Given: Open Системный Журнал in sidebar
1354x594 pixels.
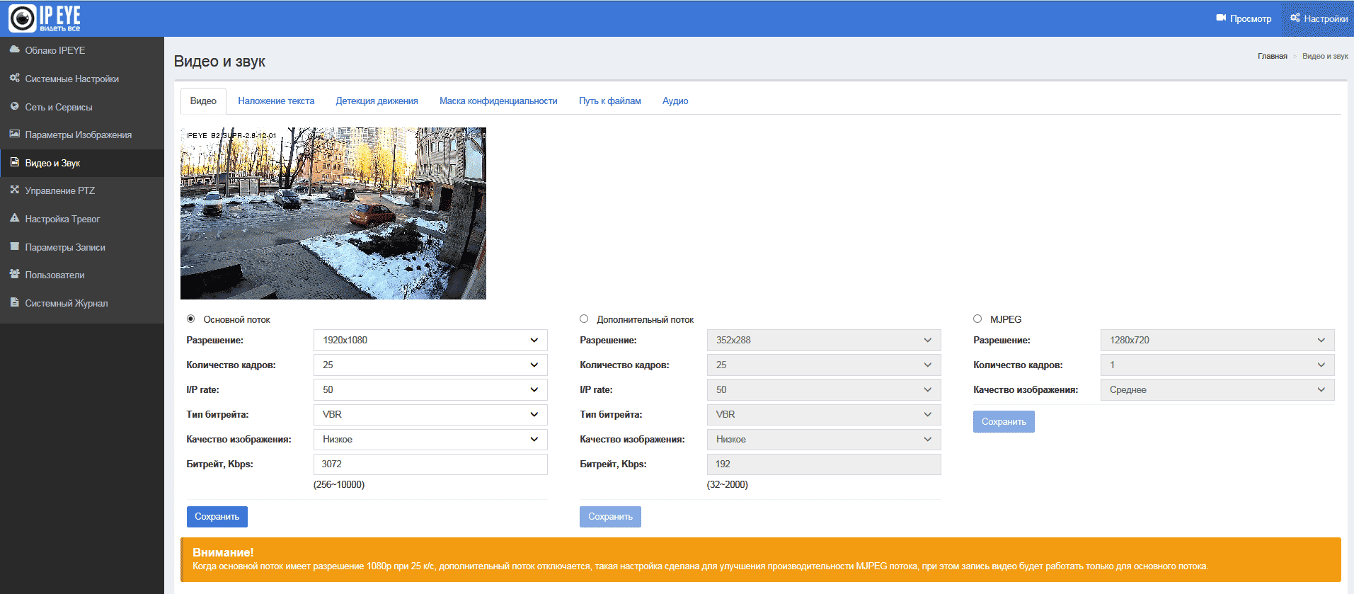Looking at the screenshot, I should pyautogui.click(x=82, y=303).
